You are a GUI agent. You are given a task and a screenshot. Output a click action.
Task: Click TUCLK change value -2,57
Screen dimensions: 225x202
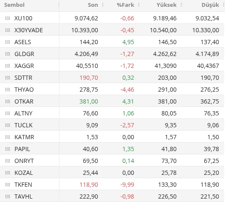127,125
